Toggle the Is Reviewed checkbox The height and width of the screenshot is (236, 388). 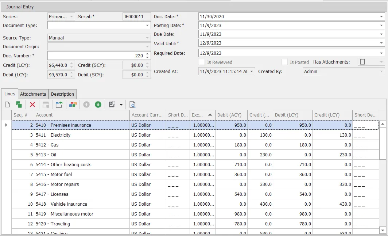[x=202, y=62]
